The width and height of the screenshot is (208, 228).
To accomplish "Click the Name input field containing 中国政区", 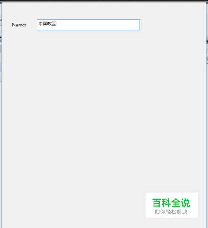I will tap(88, 25).
